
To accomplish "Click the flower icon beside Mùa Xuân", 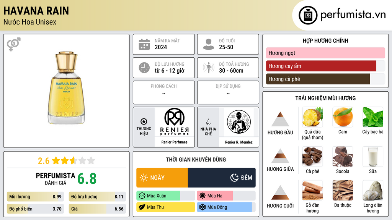I will tap(142, 196).
